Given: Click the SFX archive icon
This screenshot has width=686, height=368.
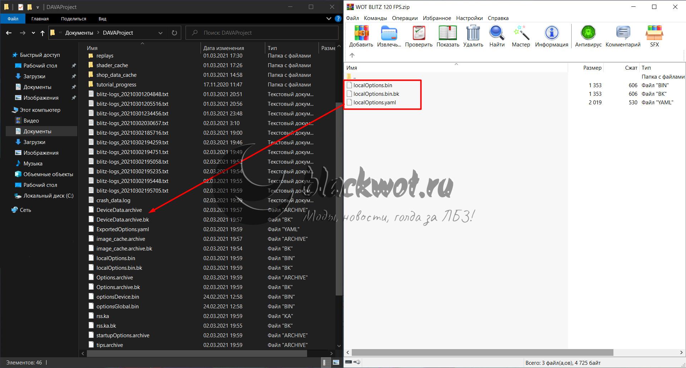Looking at the screenshot, I should click(x=654, y=33).
